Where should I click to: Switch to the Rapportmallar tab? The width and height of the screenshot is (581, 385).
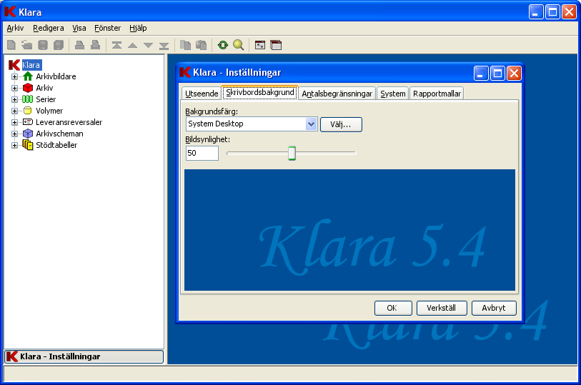[437, 94]
